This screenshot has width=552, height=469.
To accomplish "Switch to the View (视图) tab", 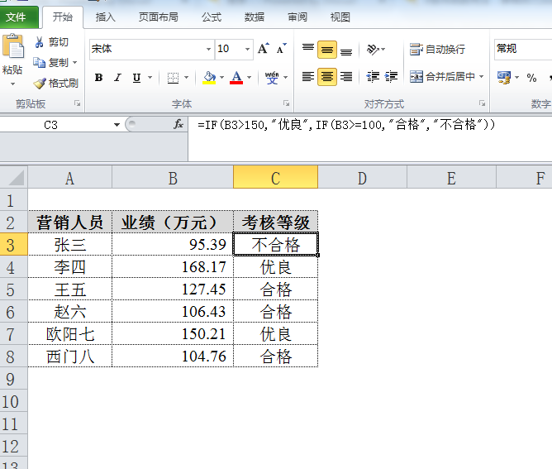I will click(340, 17).
